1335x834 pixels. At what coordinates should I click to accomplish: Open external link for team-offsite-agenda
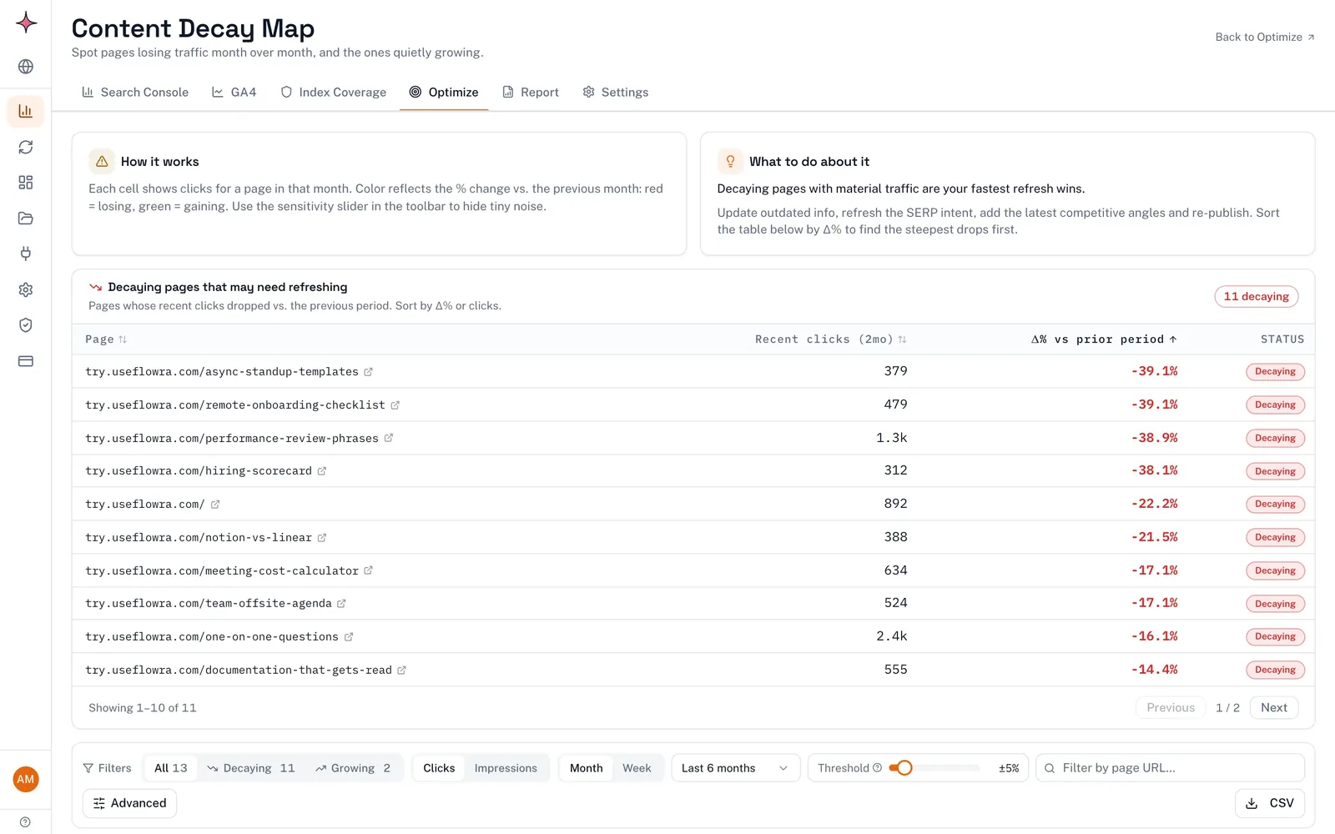coord(341,604)
